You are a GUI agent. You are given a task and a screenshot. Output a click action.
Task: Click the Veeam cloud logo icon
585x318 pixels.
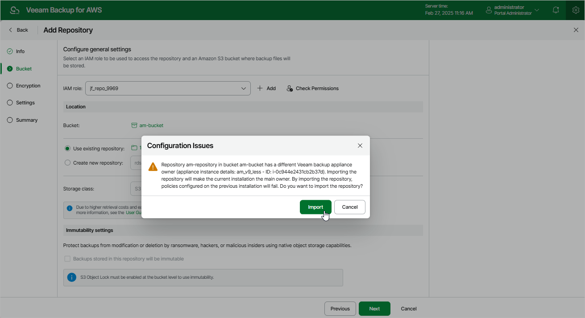point(15,10)
